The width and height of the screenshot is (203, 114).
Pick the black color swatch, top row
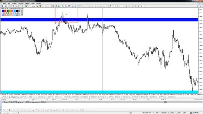(17, 11)
